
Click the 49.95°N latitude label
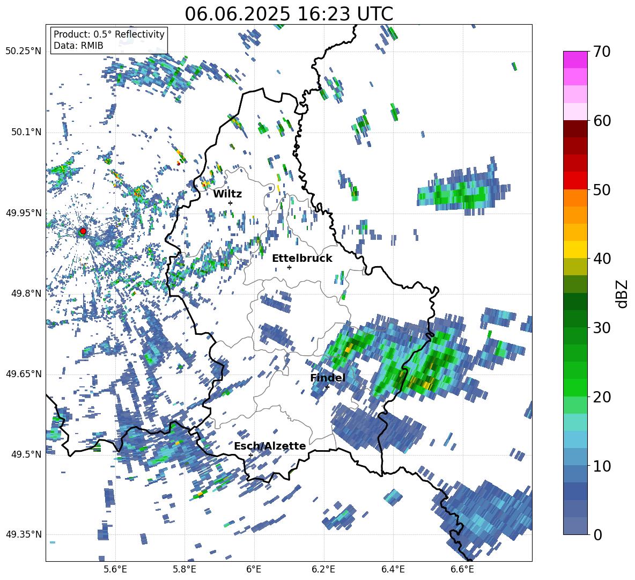tap(24, 212)
